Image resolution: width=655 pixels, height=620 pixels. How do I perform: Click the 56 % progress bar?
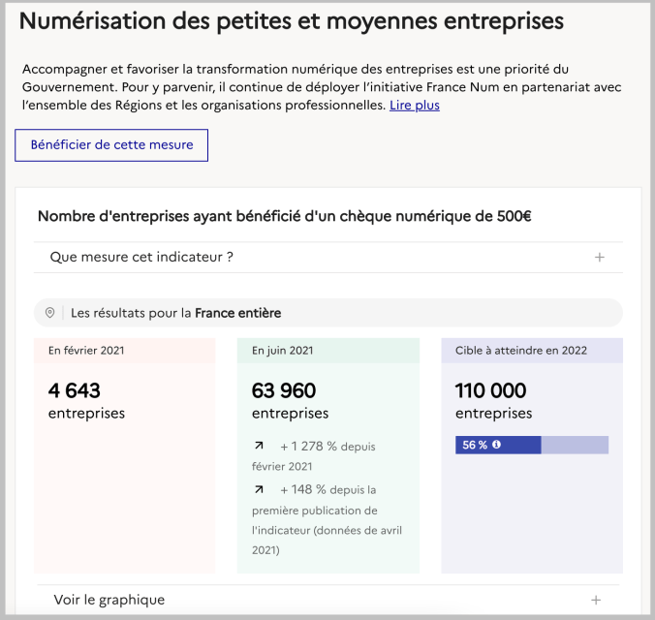click(x=531, y=445)
